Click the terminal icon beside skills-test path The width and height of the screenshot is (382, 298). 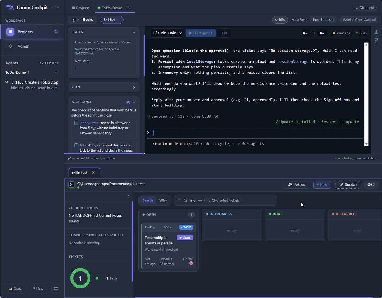coord(72,185)
